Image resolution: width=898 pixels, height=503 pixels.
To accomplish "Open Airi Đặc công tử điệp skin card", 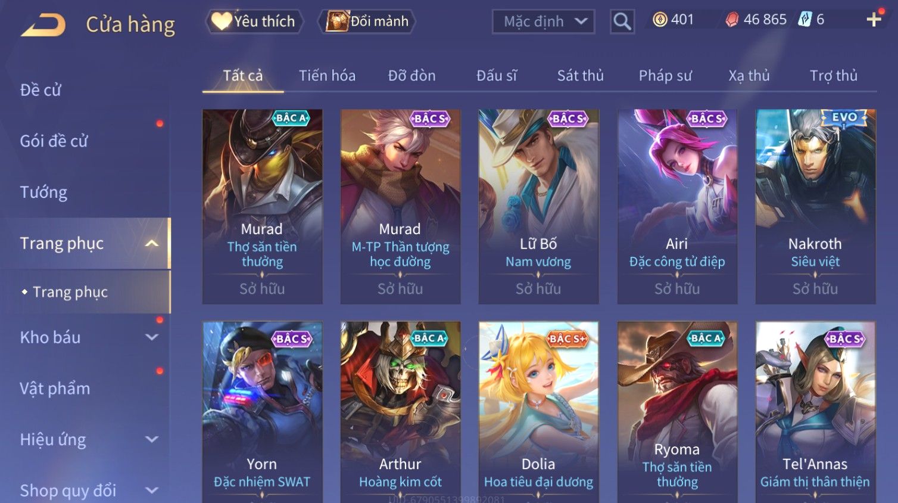I will pyautogui.click(x=677, y=206).
